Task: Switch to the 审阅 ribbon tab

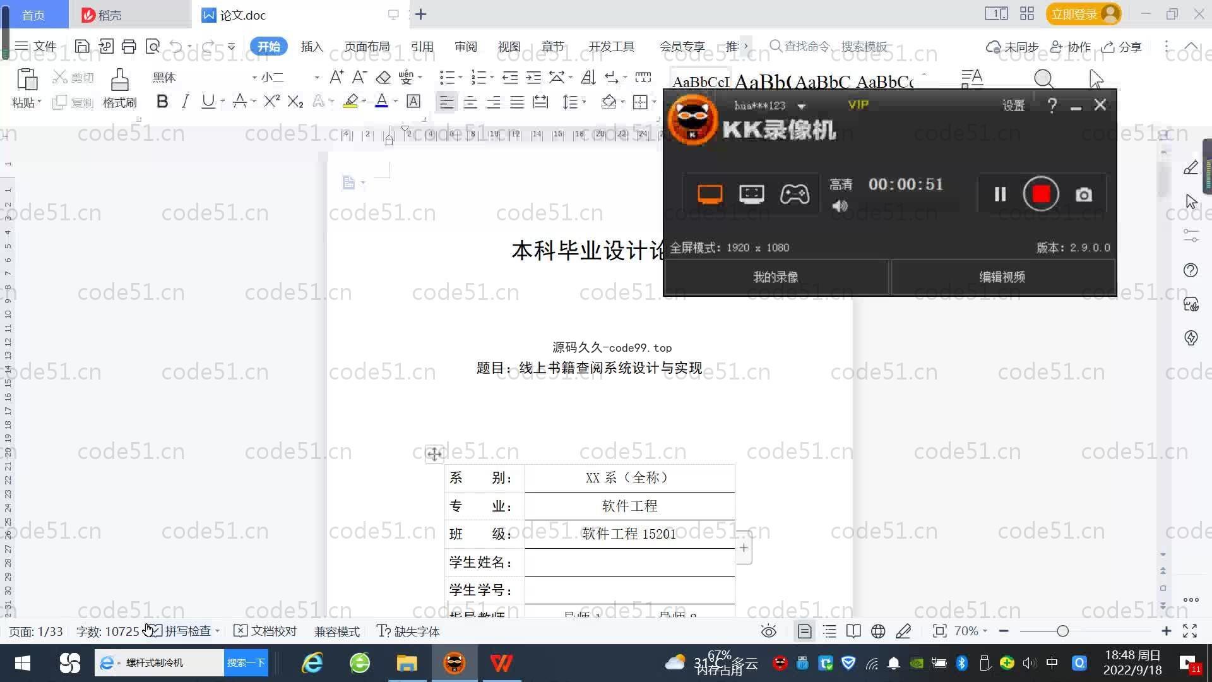Action: [x=466, y=46]
